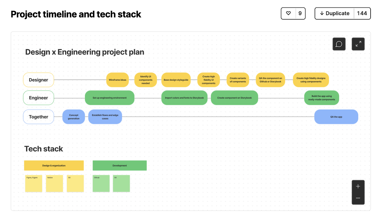This screenshot has width=381, height=217.
Task: Select the green Development header
Action: 120,166
